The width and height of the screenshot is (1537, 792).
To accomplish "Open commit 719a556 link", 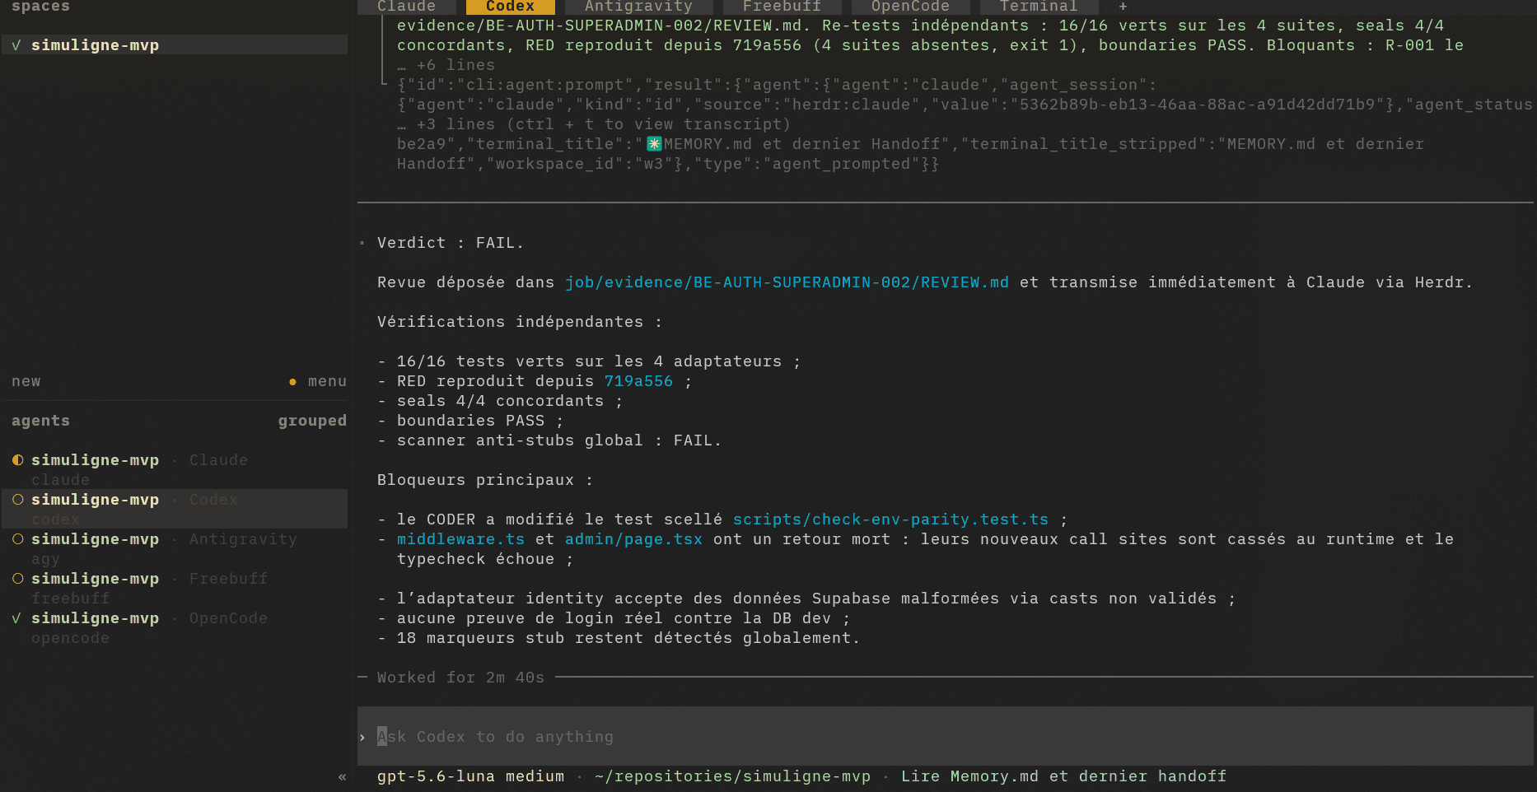I will 638,381.
